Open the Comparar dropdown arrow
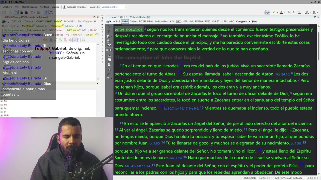The height and width of the screenshot is (180, 321). point(250,21)
